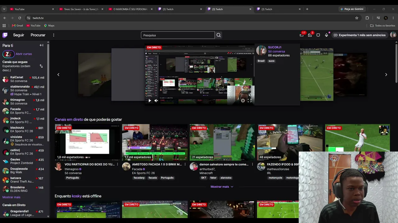Open the Gmail bookmark
This screenshot has height=223, width=398.
click(17, 25)
